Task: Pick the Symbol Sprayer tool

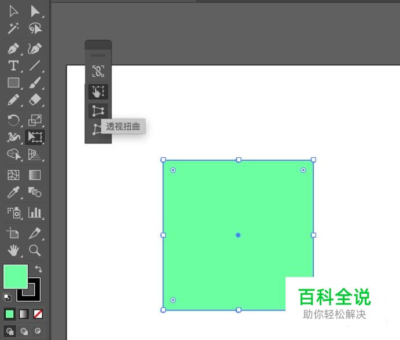Action: coord(13,212)
